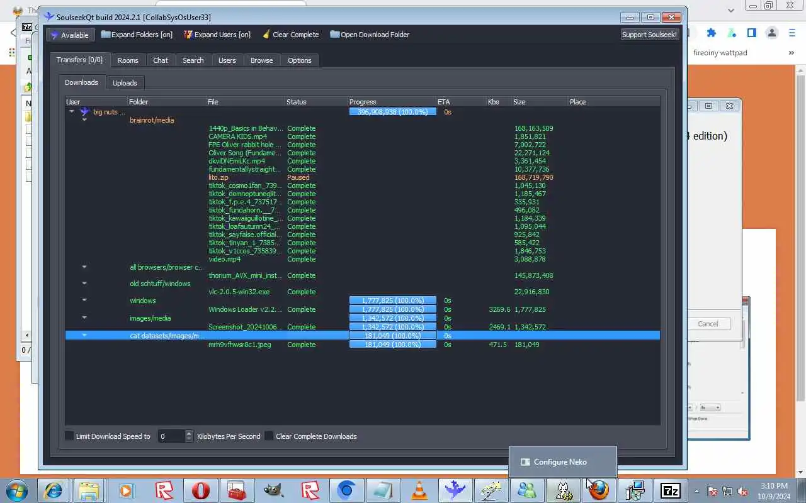Sort by the Status column header

coord(317,102)
